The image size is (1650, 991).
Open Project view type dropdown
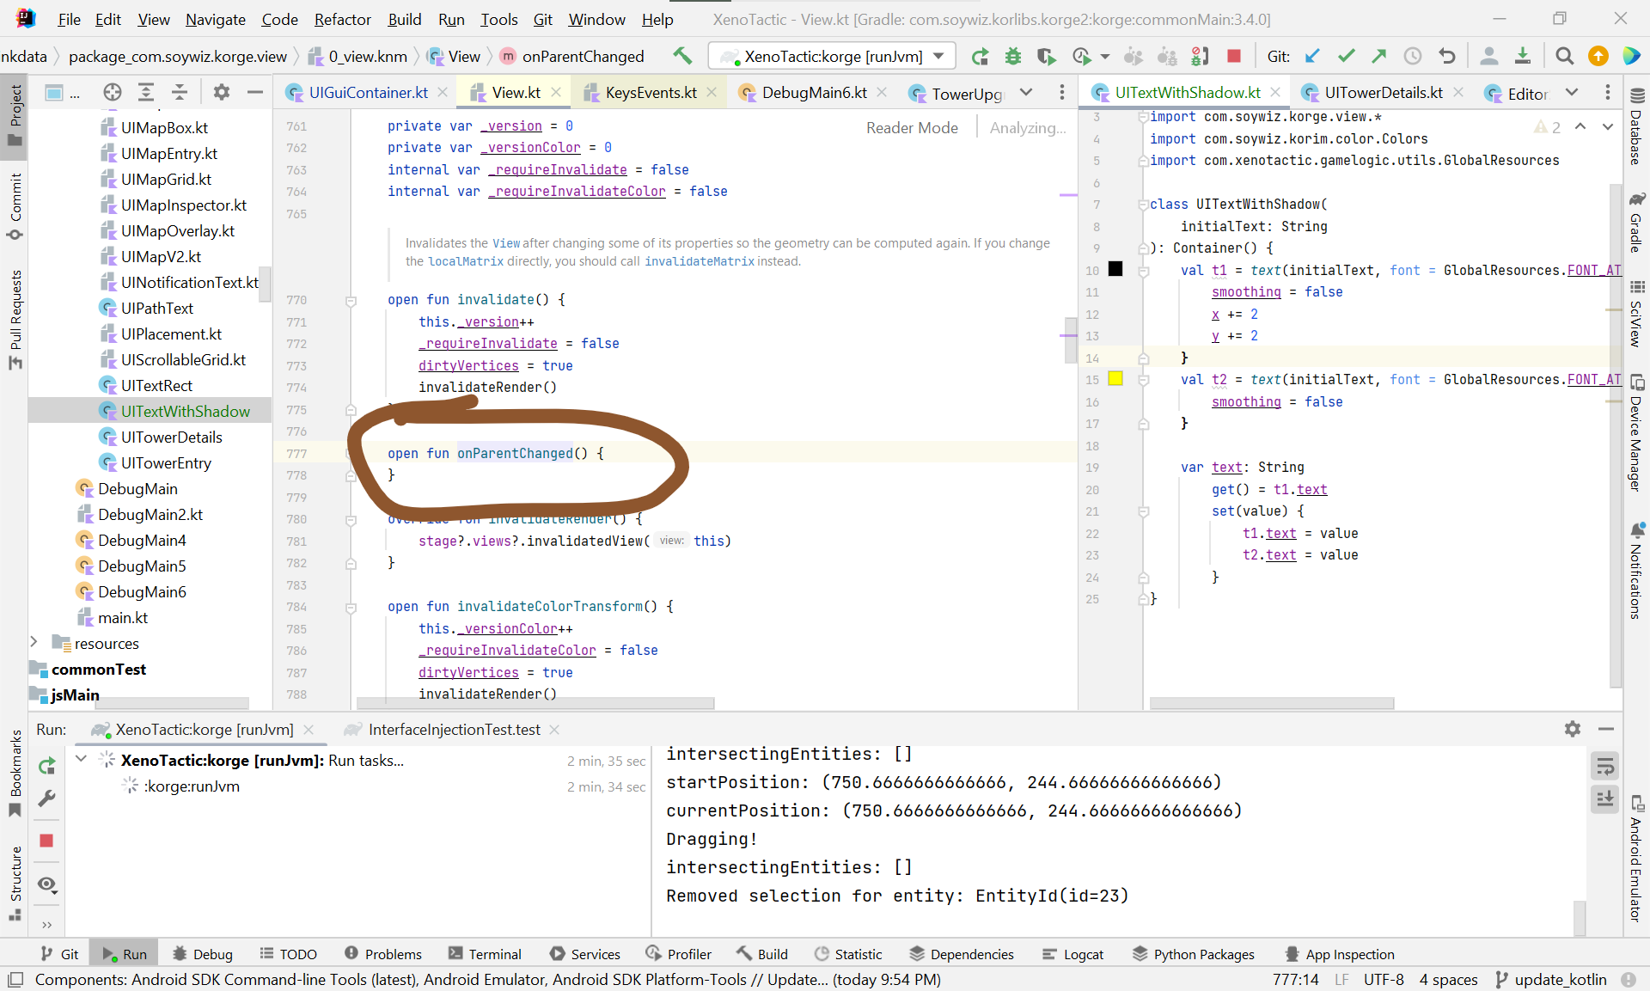[63, 93]
